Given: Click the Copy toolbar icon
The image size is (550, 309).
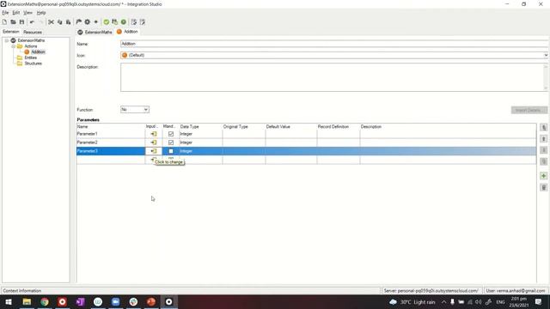Looking at the screenshot, I should click(x=59, y=21).
